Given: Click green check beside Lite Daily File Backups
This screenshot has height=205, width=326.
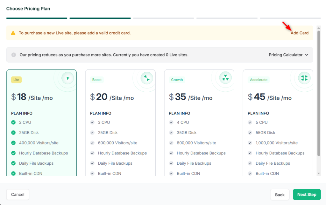Looking at the screenshot, I should (x=13, y=163).
